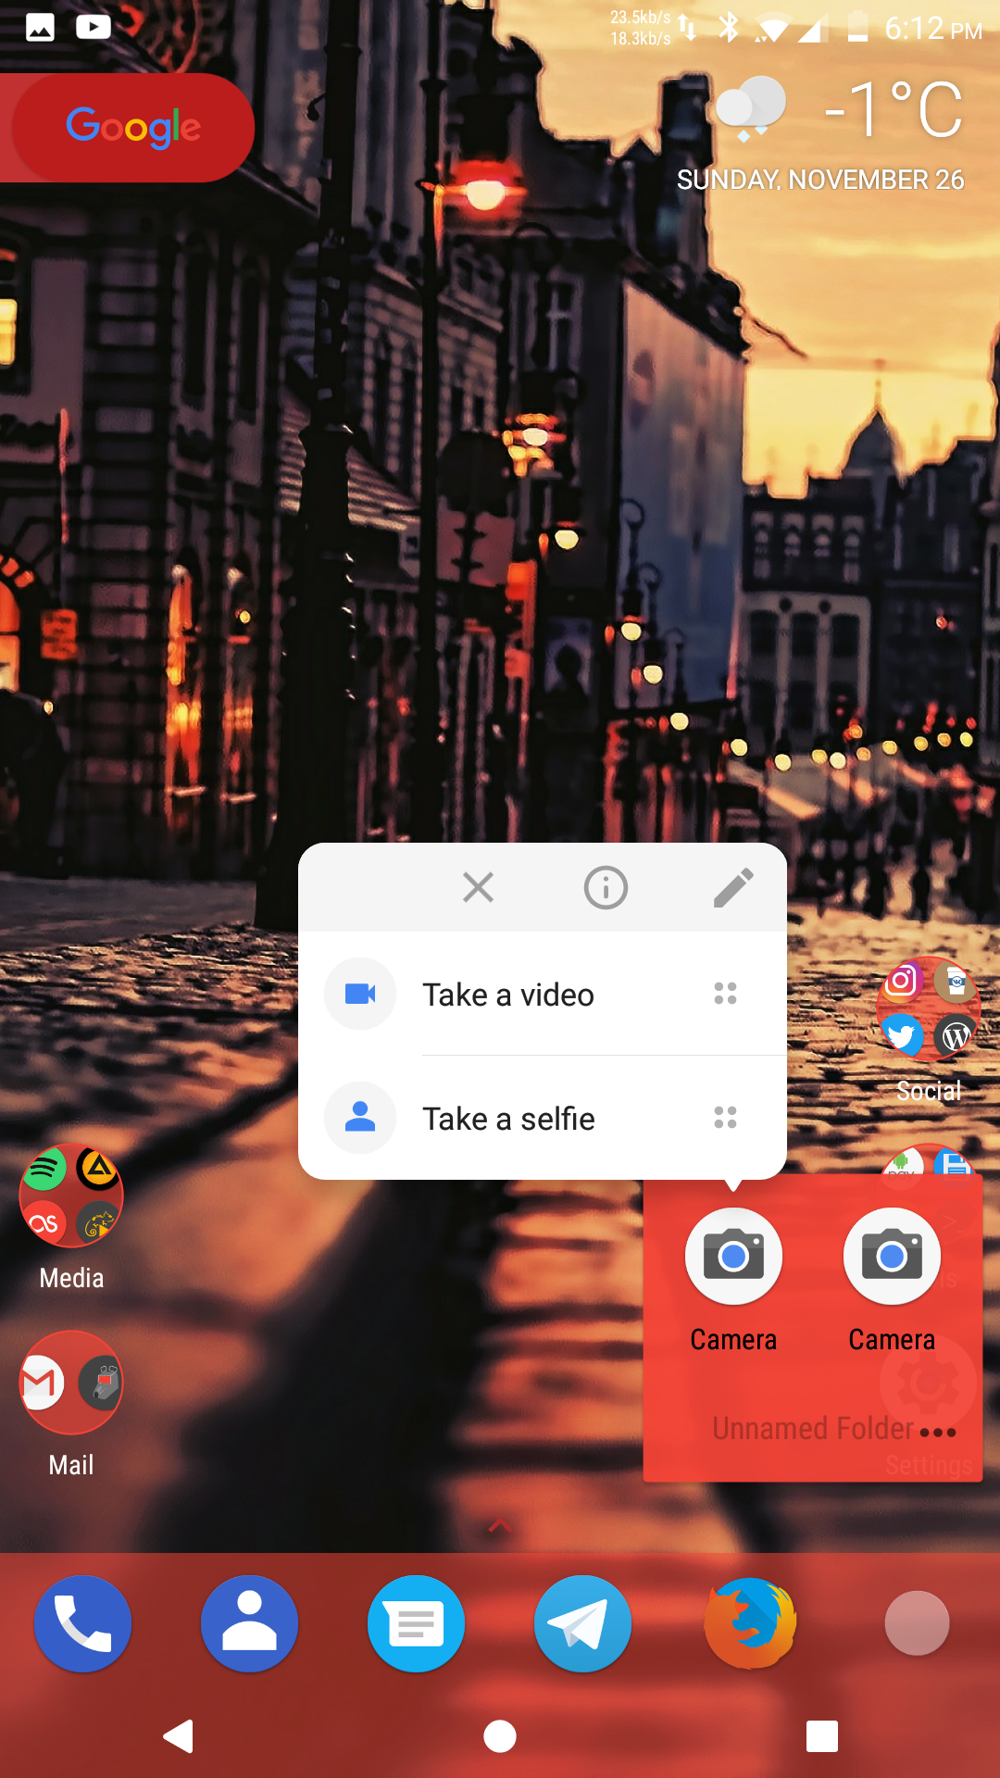This screenshot has height=1778, width=1000.
Task: Open the folder three-dot options menu
Action: click(938, 1432)
